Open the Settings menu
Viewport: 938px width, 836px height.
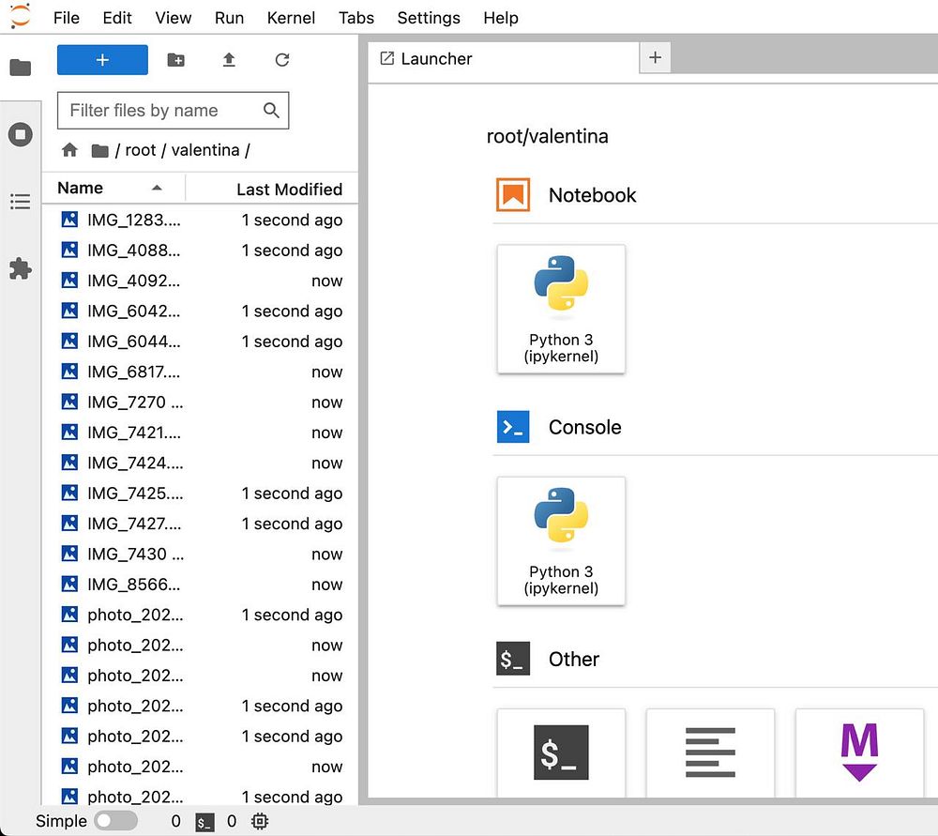tap(429, 18)
